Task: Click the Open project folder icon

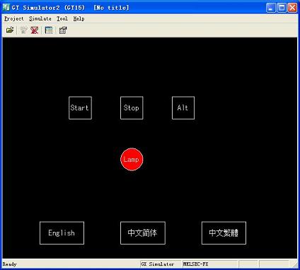Action: pyautogui.click(x=10, y=30)
